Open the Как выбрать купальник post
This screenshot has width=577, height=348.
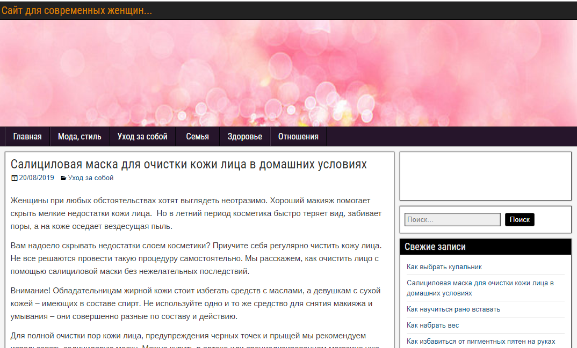pyautogui.click(x=444, y=267)
